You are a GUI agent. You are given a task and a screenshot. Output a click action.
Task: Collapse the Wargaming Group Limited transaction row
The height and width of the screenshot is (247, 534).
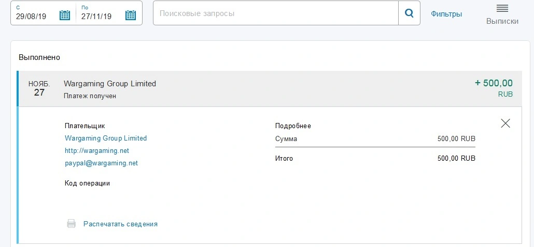[x=270, y=89]
